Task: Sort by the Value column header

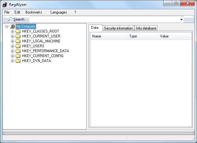Action: pos(175,36)
